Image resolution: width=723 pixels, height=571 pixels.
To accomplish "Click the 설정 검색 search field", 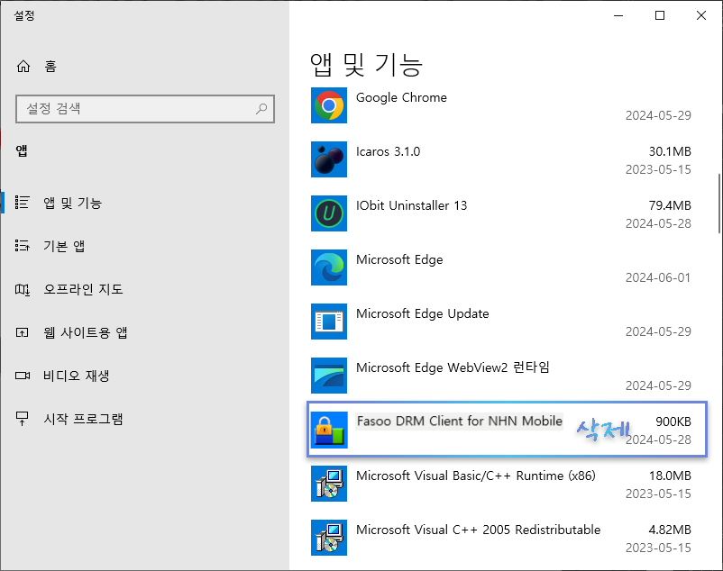I will [x=135, y=108].
